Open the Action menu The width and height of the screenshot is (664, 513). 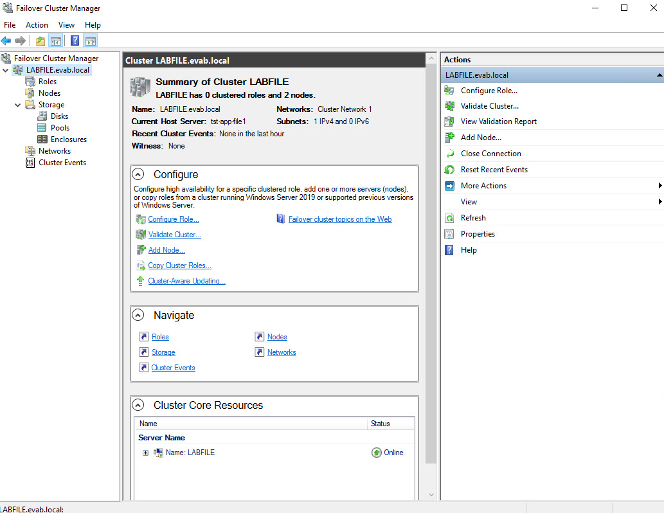pos(37,25)
